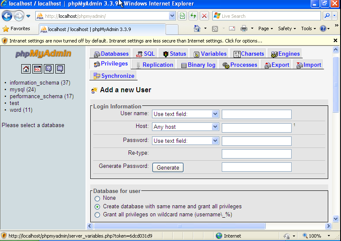The image size is (341, 241).
Task: Click into the Re-type password field
Action: [x=256, y=154]
